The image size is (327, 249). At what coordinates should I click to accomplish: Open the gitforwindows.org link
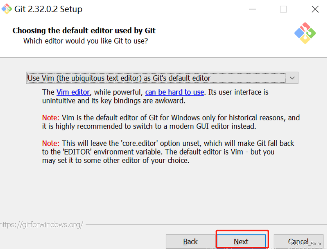(42, 225)
